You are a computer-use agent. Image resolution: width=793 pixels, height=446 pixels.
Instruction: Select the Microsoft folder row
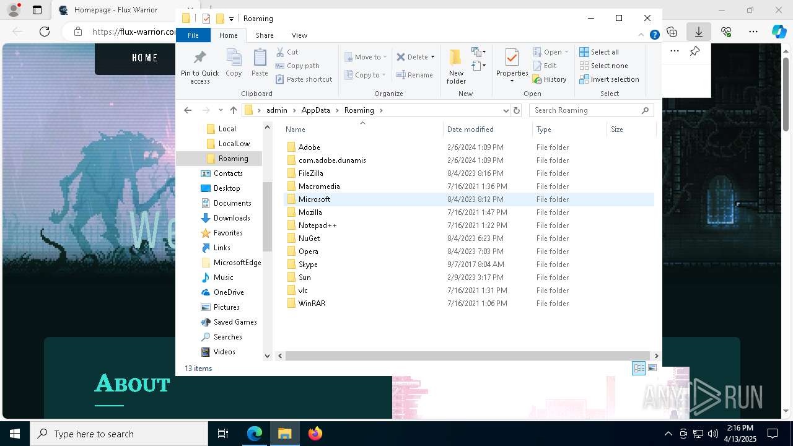click(469, 199)
